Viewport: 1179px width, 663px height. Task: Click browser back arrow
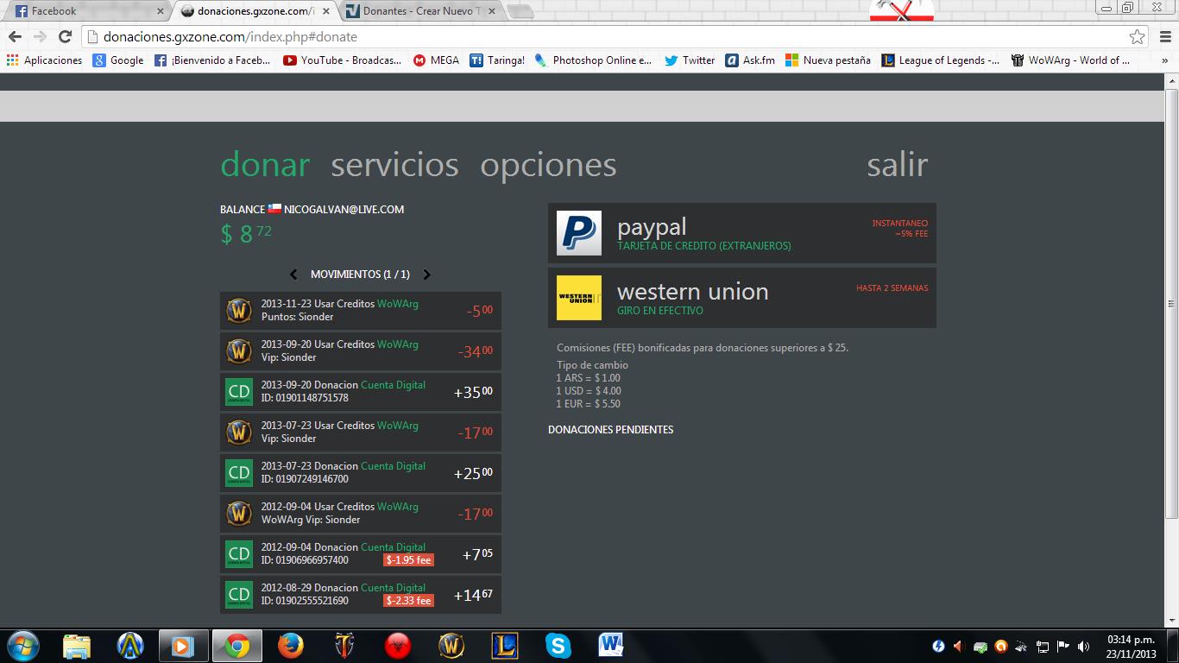tap(15, 37)
